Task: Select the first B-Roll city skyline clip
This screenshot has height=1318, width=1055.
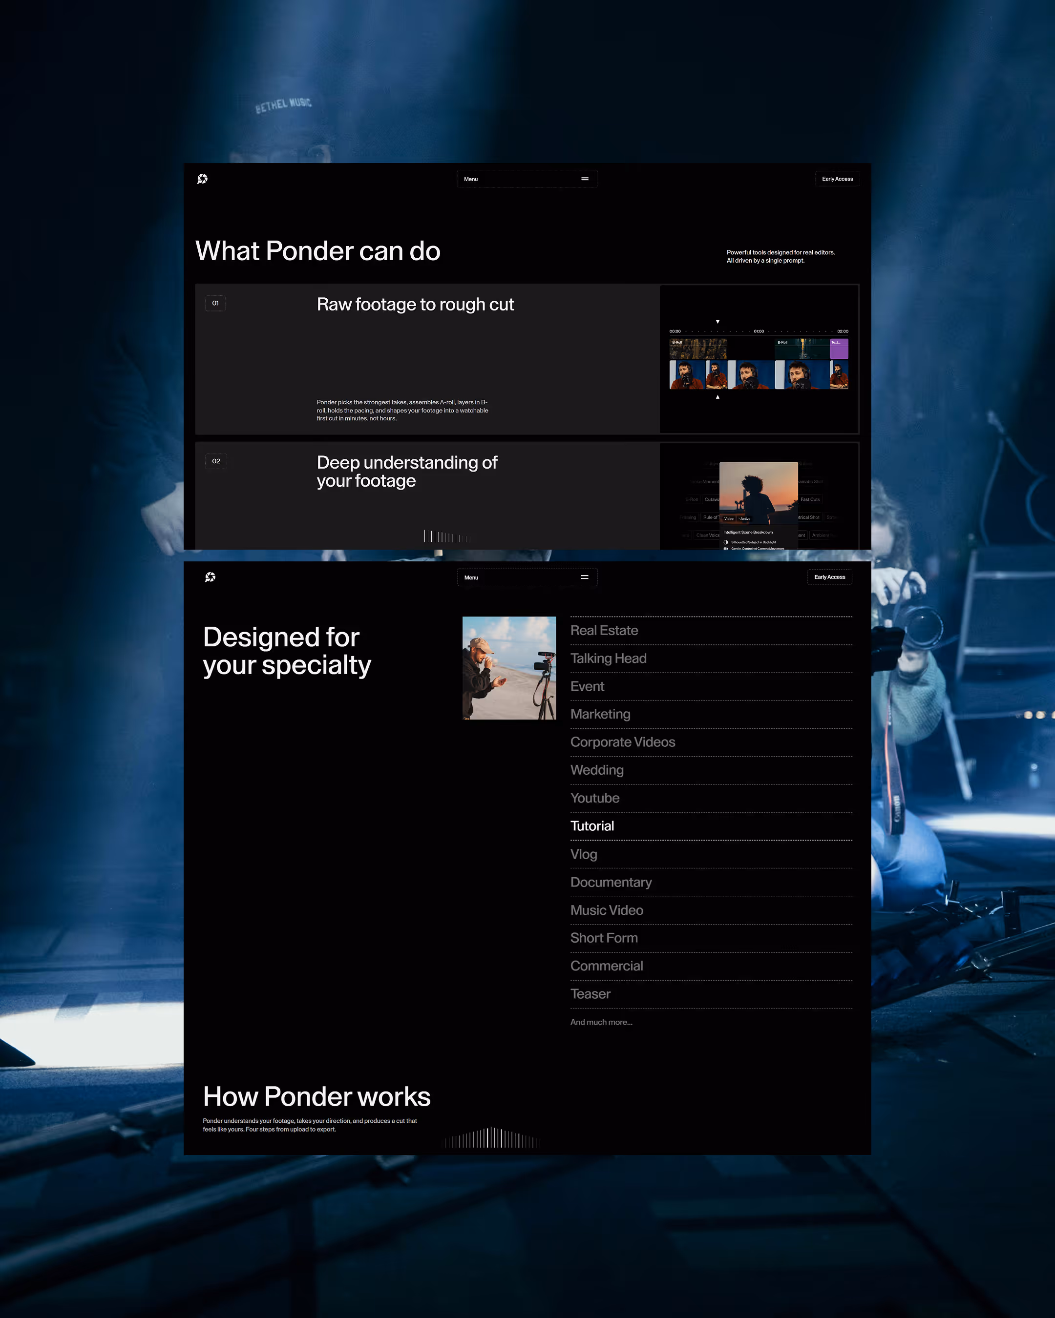Action: [698, 349]
